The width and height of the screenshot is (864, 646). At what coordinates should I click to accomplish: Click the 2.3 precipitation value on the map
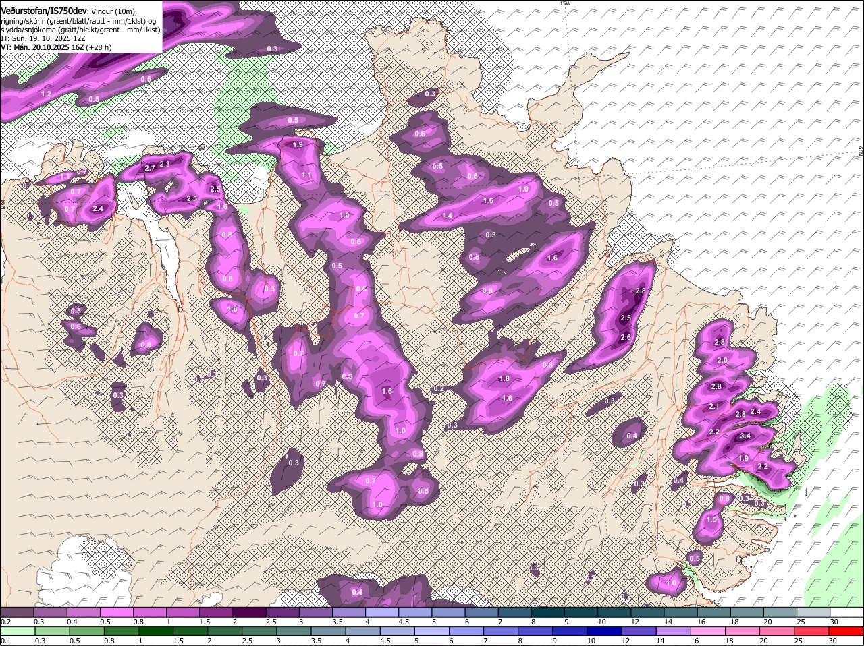pyautogui.click(x=165, y=163)
